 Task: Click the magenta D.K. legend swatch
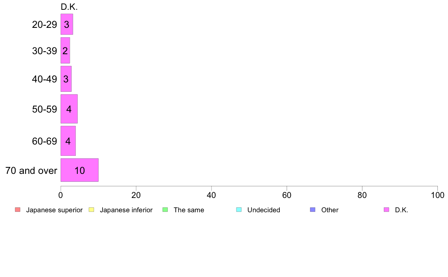click(386, 210)
